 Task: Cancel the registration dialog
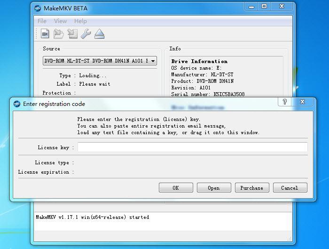click(x=290, y=188)
